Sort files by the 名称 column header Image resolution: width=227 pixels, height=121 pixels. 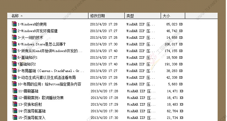click(x=48, y=16)
